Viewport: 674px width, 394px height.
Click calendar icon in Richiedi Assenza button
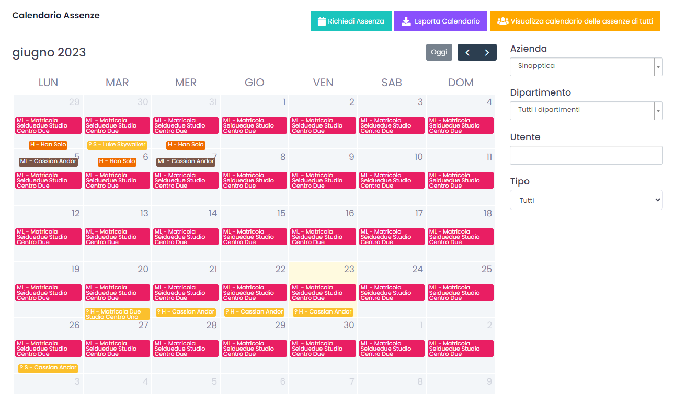[322, 21]
